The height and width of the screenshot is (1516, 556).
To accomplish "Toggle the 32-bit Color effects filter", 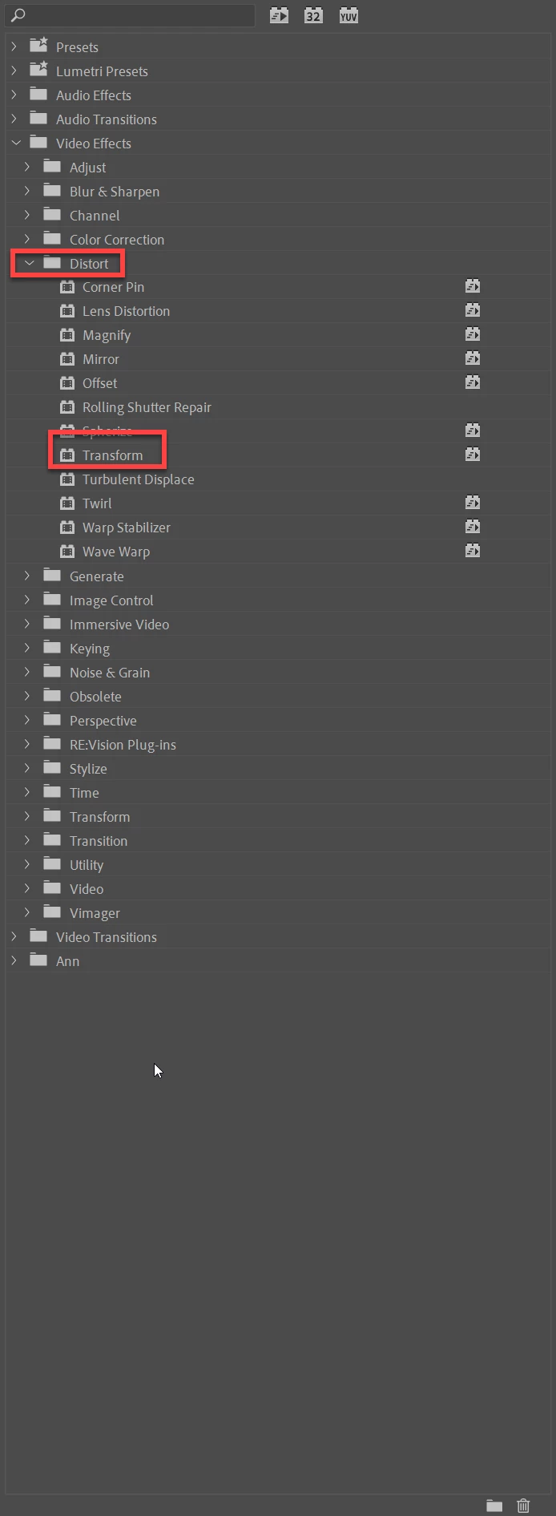I will [313, 15].
